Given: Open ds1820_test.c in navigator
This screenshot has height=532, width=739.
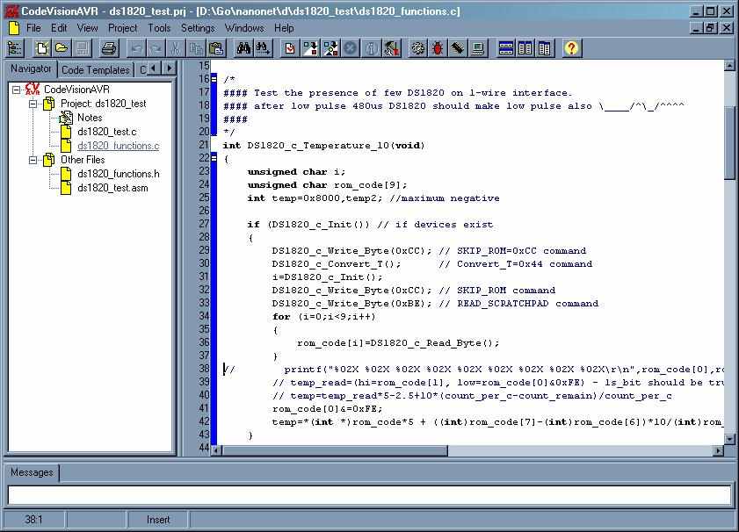Looking at the screenshot, I should (107, 132).
